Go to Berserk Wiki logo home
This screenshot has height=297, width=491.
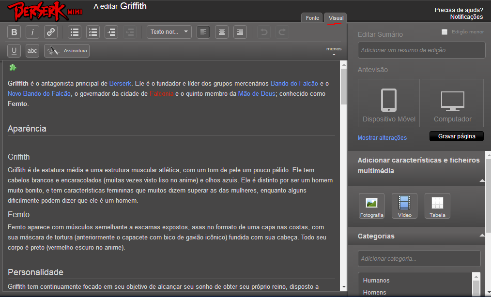(x=45, y=12)
